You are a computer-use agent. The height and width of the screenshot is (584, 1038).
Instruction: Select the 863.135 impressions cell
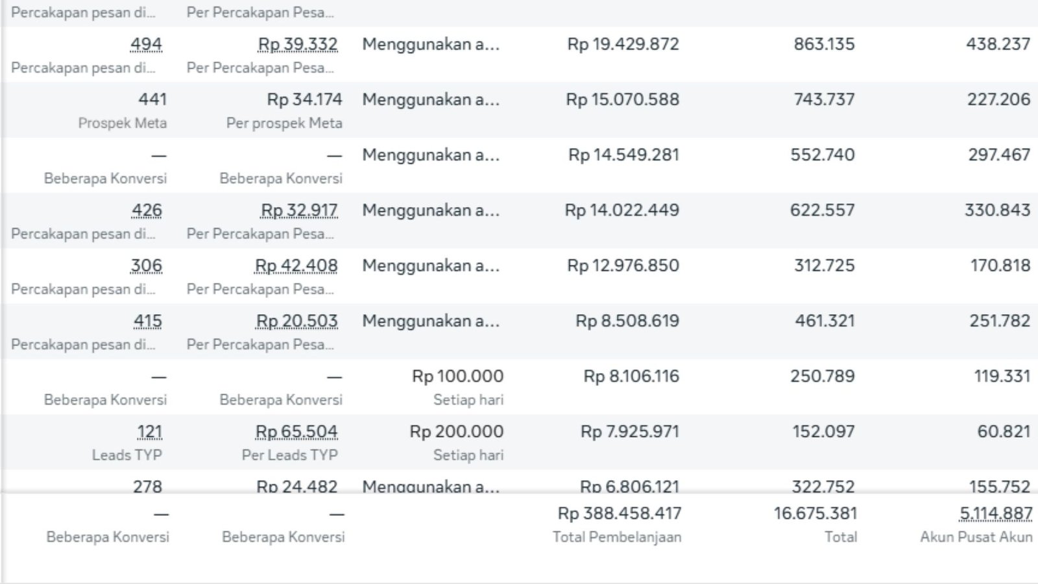(x=824, y=44)
